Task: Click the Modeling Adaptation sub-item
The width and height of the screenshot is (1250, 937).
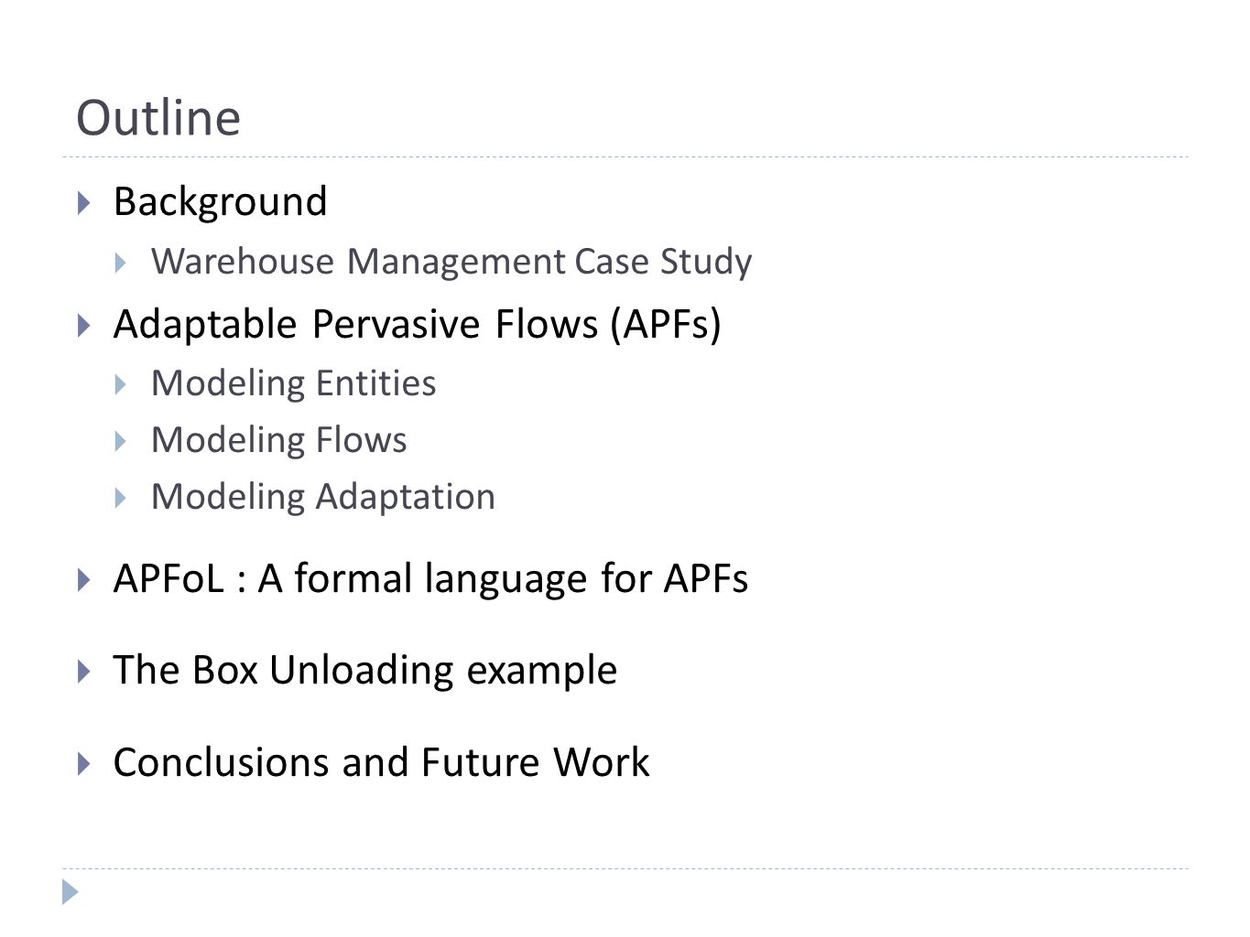Action: tap(323, 497)
